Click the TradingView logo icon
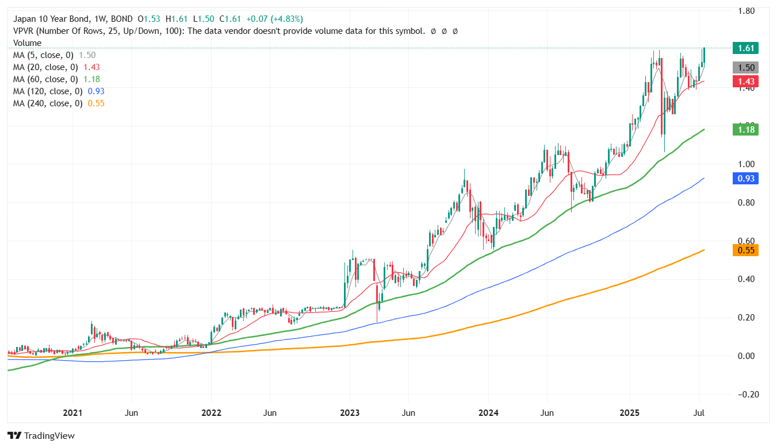The height and width of the screenshot is (448, 777). click(x=15, y=436)
